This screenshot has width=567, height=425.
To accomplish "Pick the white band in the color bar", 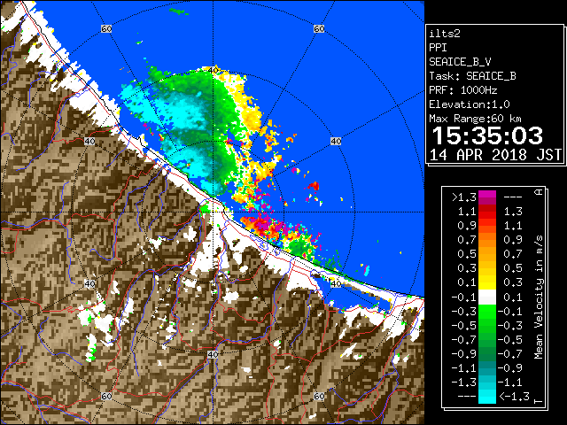I will [x=487, y=297].
